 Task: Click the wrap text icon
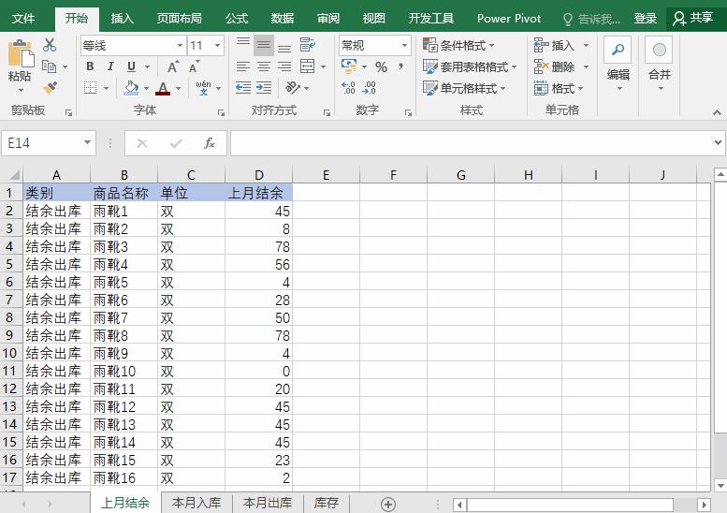(x=308, y=45)
